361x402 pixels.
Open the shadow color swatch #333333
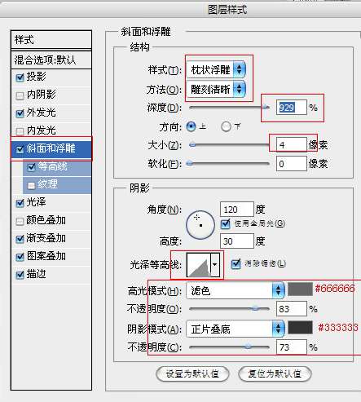300,327
